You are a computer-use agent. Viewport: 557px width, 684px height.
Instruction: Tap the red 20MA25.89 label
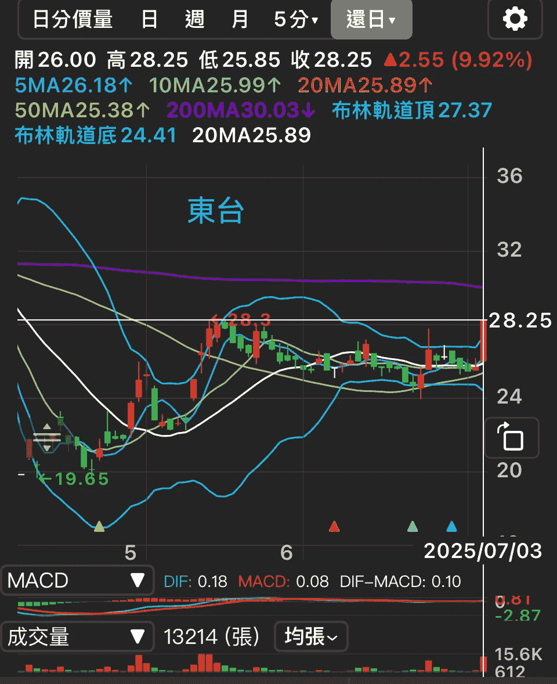tap(365, 85)
